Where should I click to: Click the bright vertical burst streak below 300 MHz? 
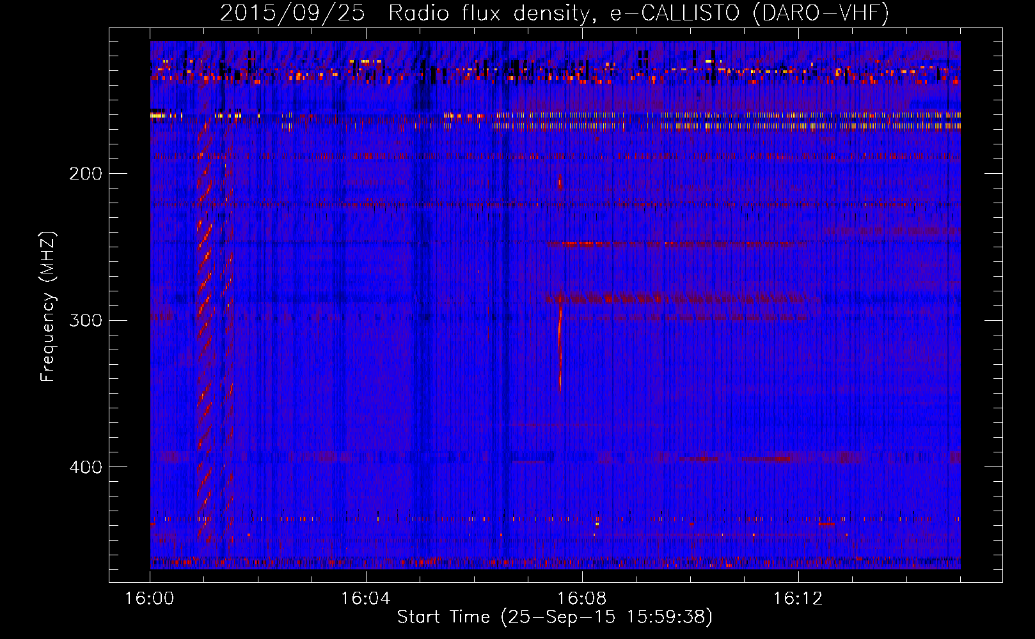[560, 348]
